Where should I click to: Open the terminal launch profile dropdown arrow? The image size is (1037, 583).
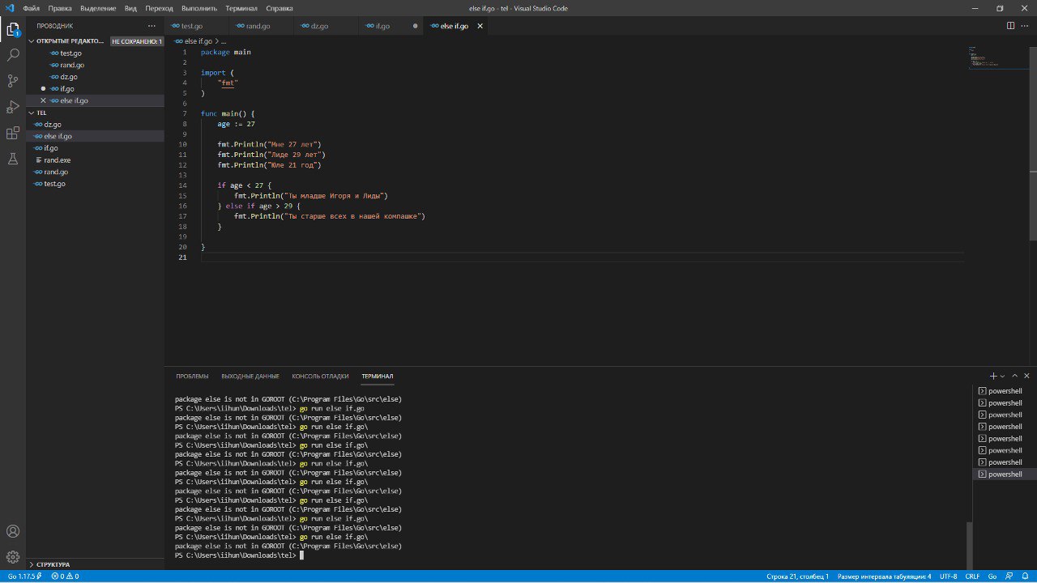tap(1003, 377)
